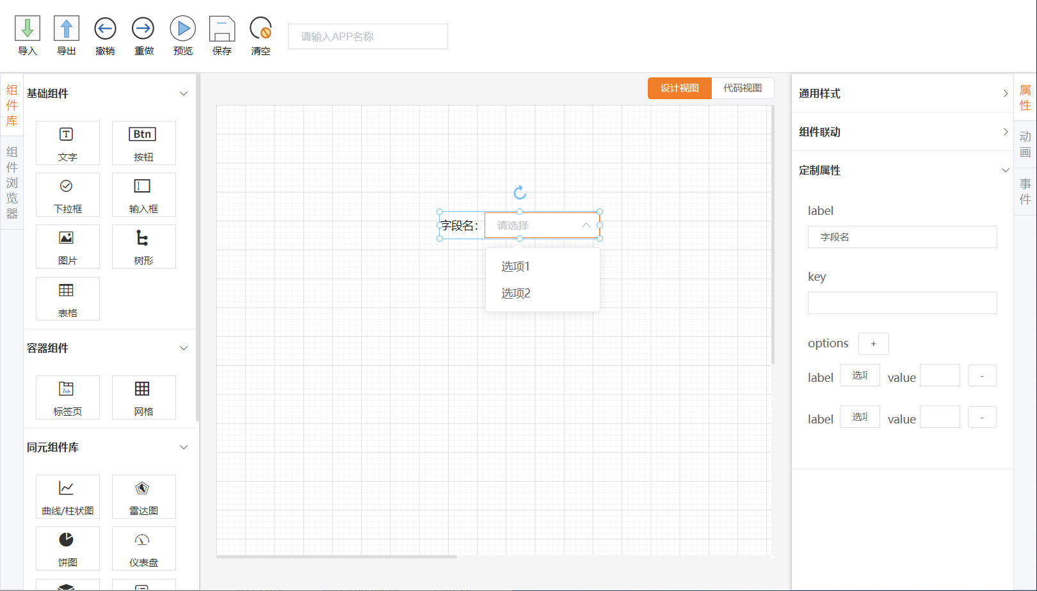This screenshot has height=591, width=1037.
Task: Select the 按钮 Btn component
Action: point(143,143)
